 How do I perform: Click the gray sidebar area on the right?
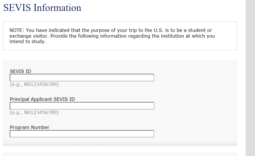point(250,78)
